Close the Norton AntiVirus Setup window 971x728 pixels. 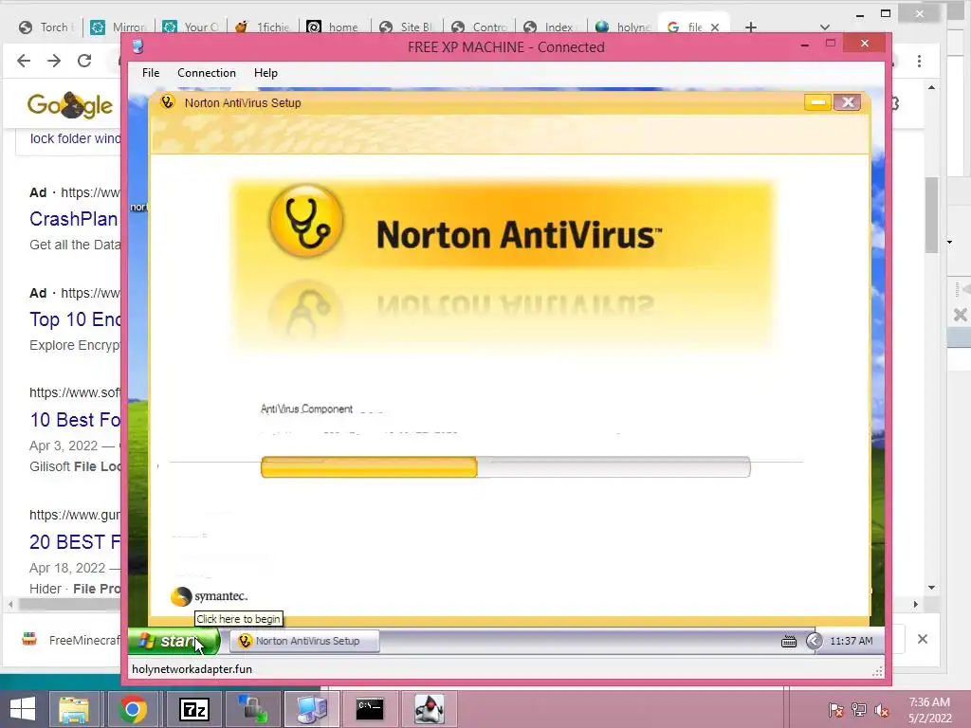coord(847,102)
